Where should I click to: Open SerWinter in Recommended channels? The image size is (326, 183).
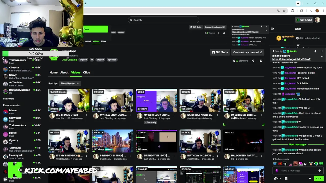tap(22, 119)
